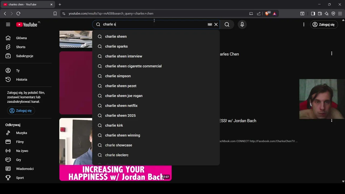Close the 'charles chen - YouTube' tab
The image size is (345, 194).
(51, 5)
